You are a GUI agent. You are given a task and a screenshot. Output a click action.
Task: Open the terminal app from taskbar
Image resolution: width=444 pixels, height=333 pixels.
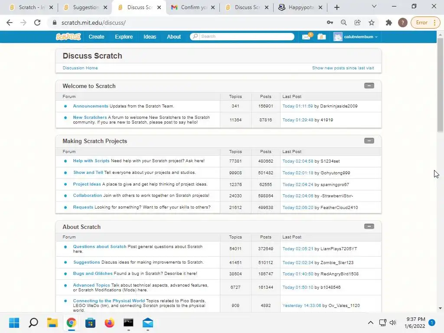click(x=128, y=323)
